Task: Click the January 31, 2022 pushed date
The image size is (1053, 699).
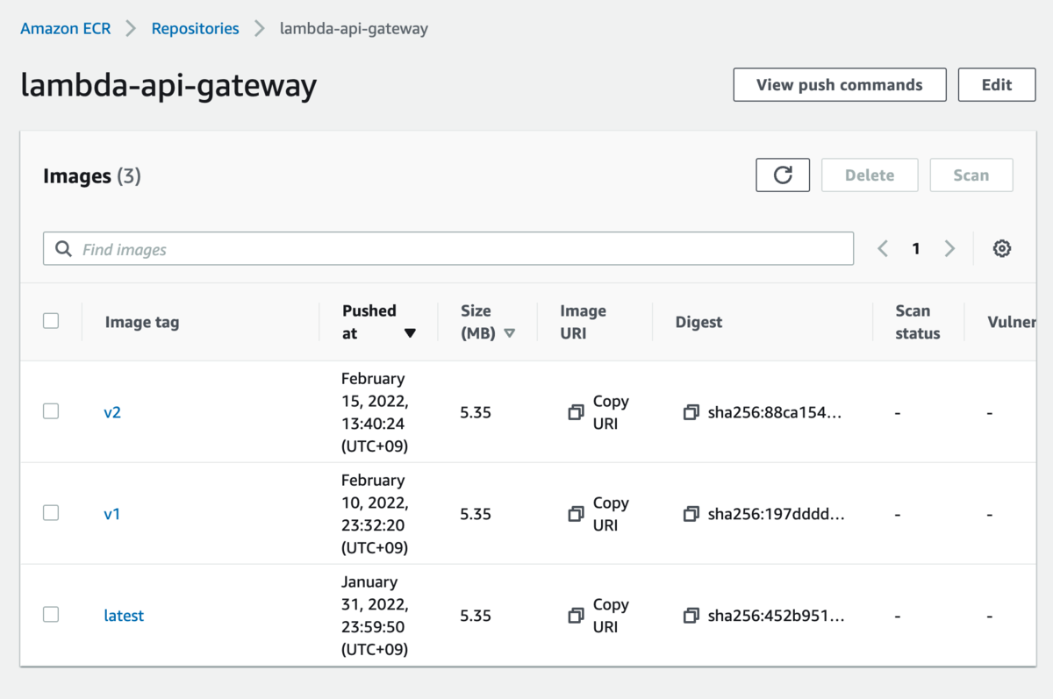Action: pyautogui.click(x=375, y=616)
